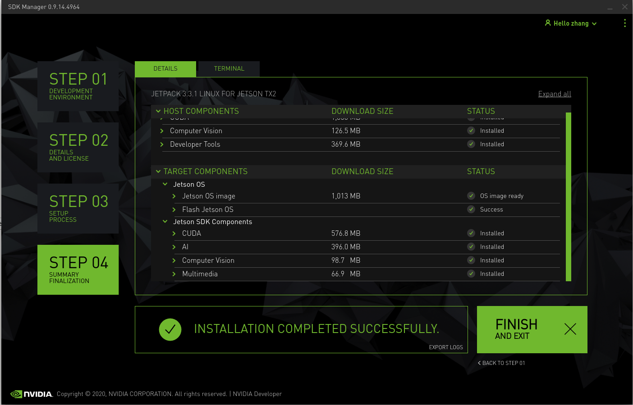Click the Export Logs link
Screen dimensions: 633x405
click(446, 347)
